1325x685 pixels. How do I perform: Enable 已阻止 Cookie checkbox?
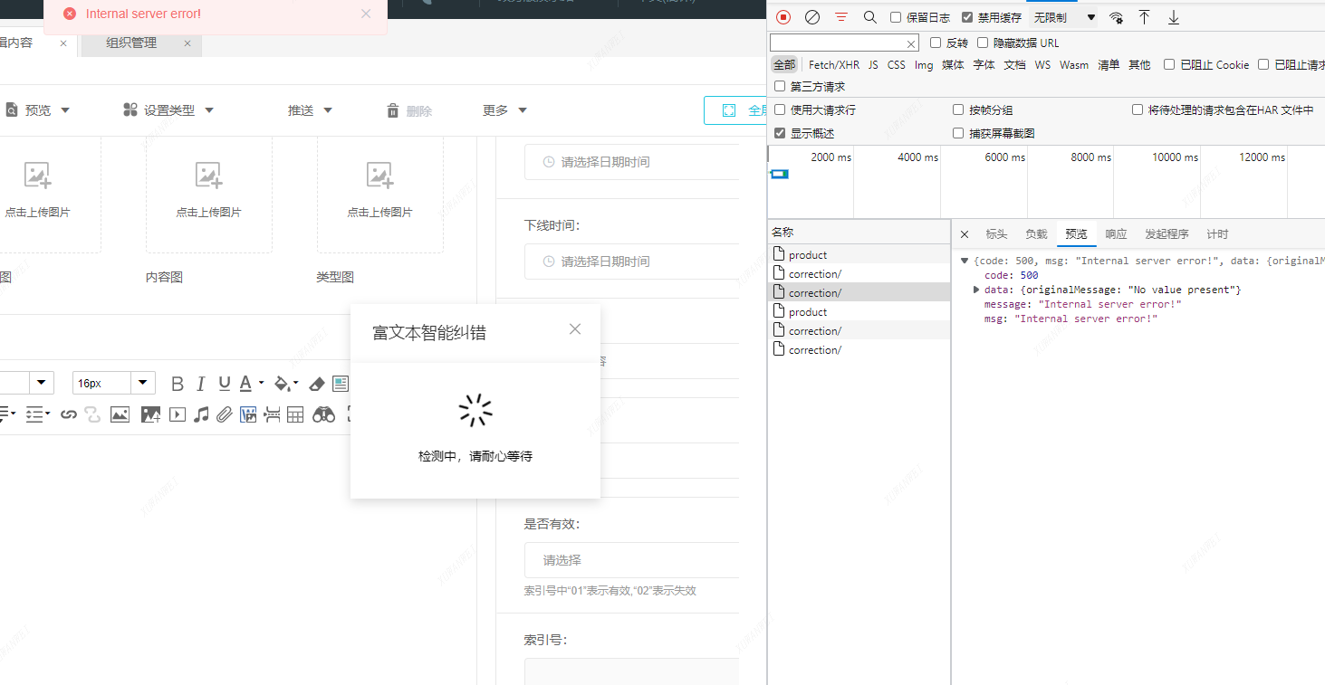point(1169,64)
